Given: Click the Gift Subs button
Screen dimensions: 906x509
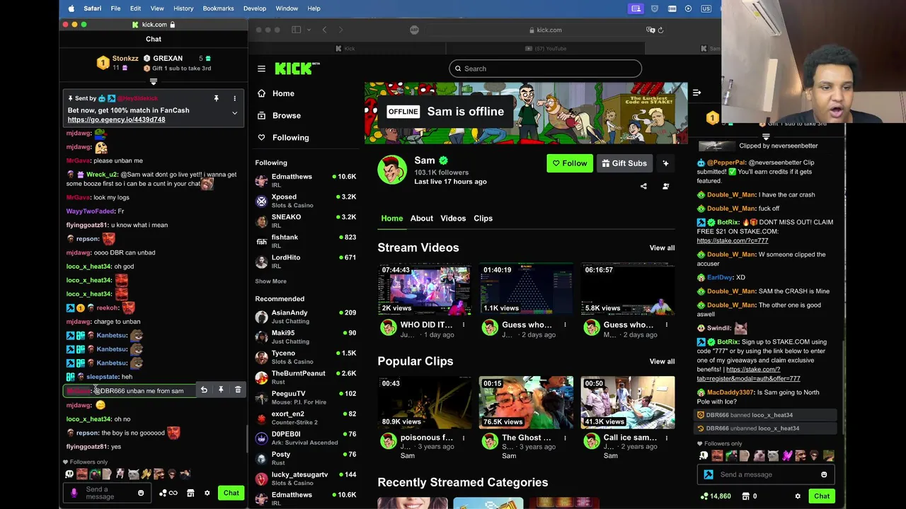Looking at the screenshot, I should (624, 163).
